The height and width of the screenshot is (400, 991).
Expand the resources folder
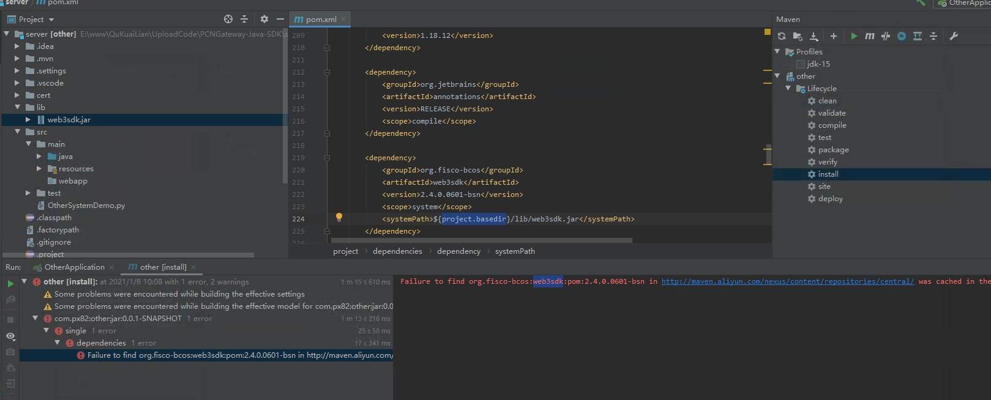[x=39, y=168]
